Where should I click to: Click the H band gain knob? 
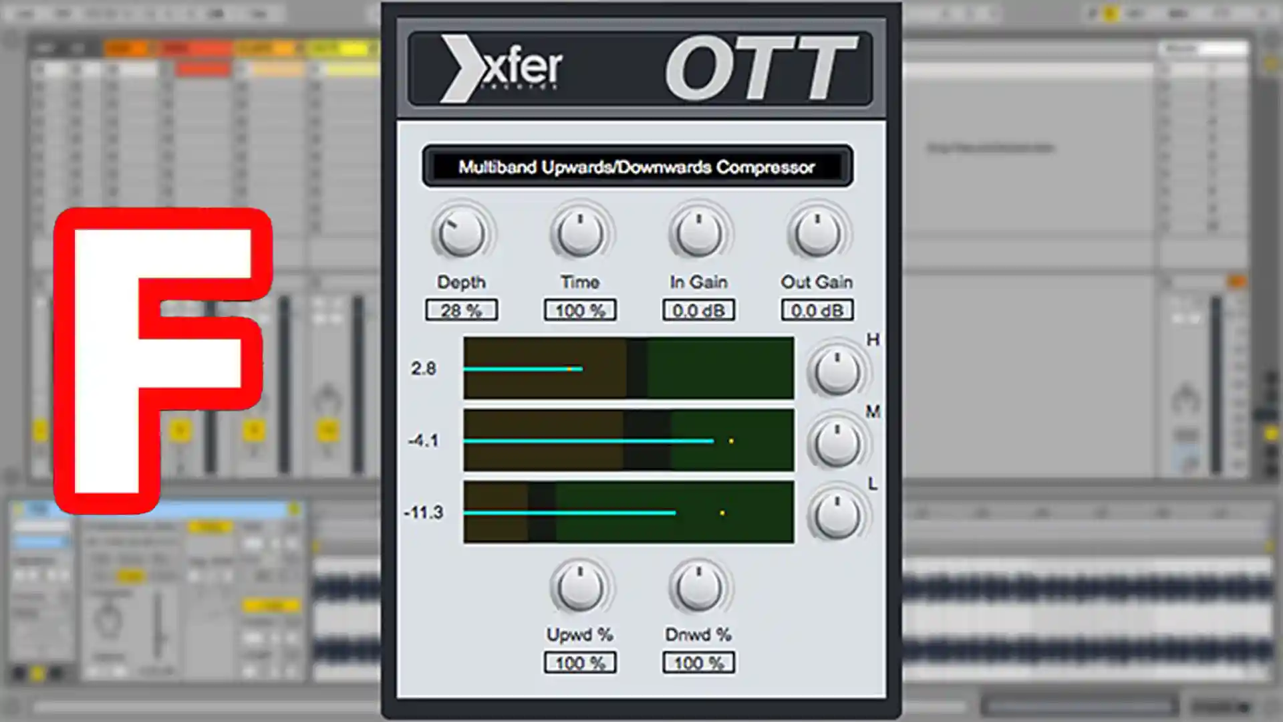[836, 372]
